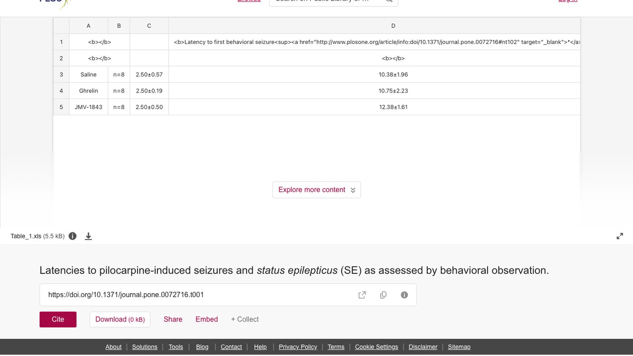The height and width of the screenshot is (356, 633).
Task: Select column header B in the spreadsheet
Action: pos(119,26)
